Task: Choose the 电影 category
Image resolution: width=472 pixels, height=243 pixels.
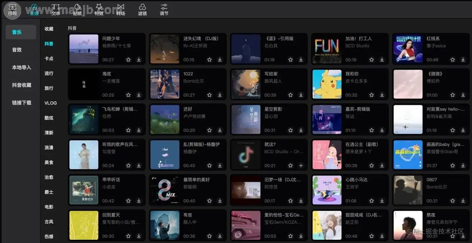Action: click(x=49, y=207)
